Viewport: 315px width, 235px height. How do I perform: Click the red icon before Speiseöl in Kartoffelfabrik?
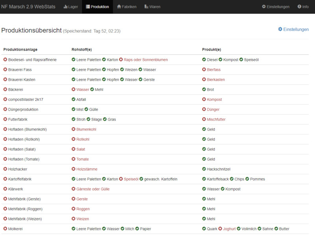point(121,179)
